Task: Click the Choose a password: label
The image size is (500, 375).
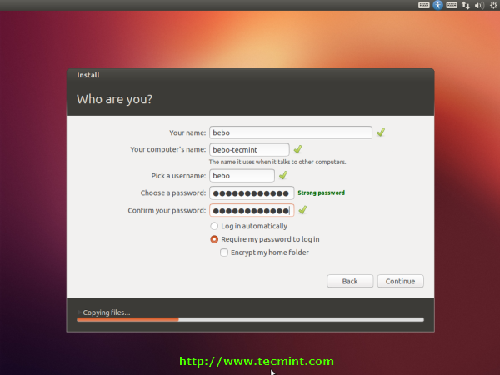Action: (x=173, y=193)
